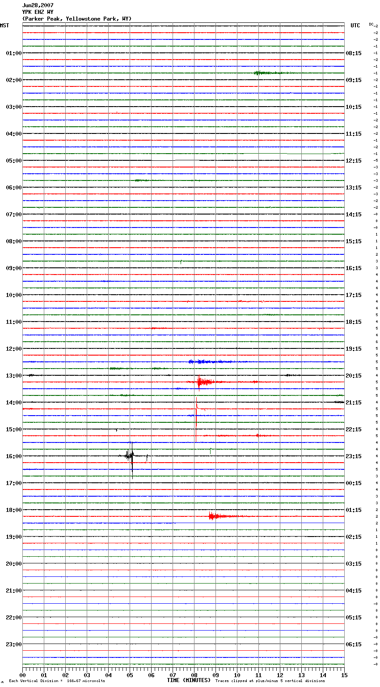Screen dimensions: 380x687
Task: Select the 21:00 MST time label
Action: point(14,591)
